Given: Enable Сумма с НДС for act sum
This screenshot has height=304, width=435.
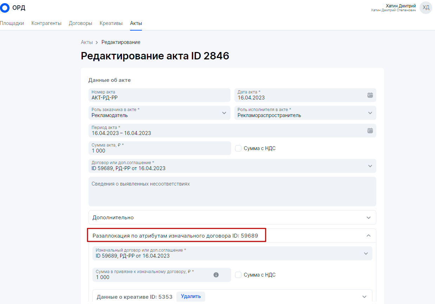Looking at the screenshot, I should [x=238, y=148].
